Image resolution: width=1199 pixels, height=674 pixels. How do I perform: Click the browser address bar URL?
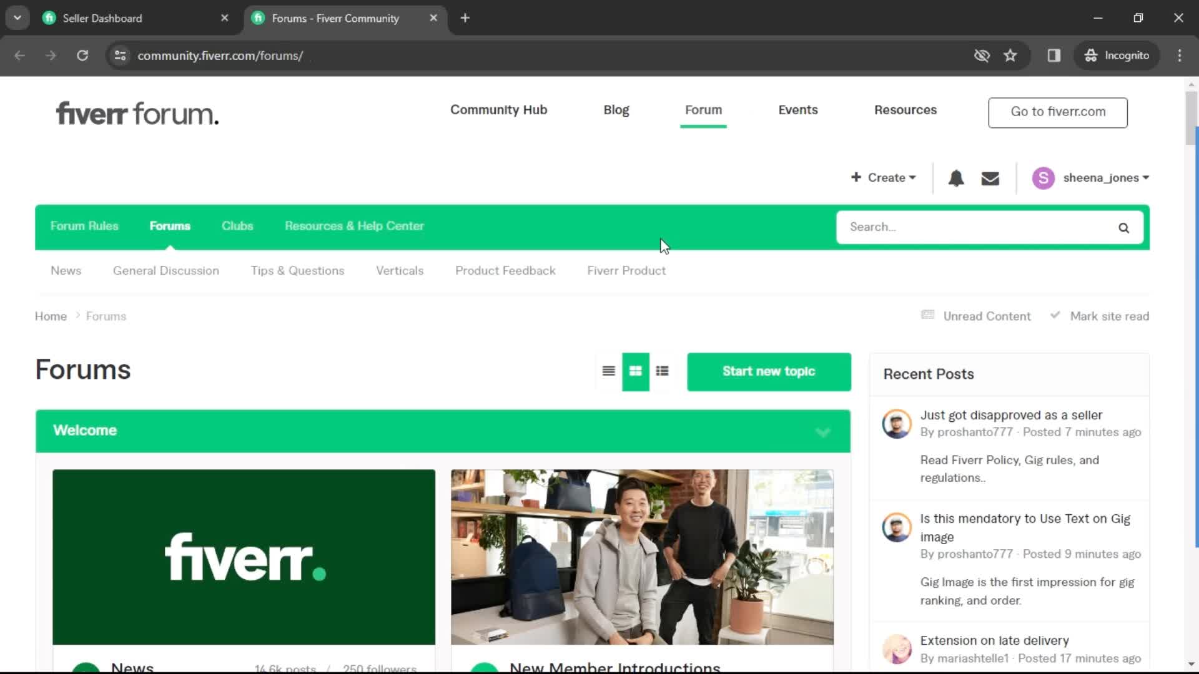[x=220, y=56]
